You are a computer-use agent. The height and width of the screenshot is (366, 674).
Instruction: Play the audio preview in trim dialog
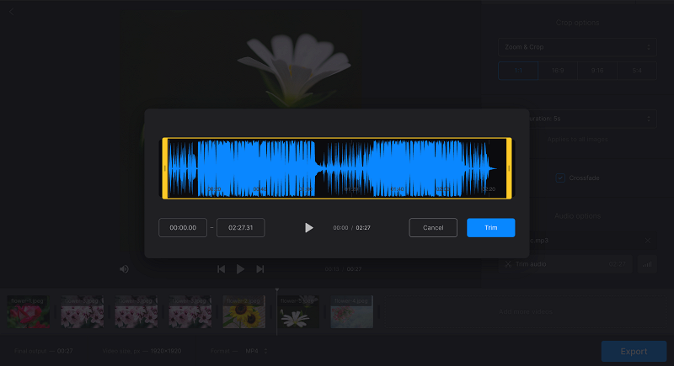[308, 228]
